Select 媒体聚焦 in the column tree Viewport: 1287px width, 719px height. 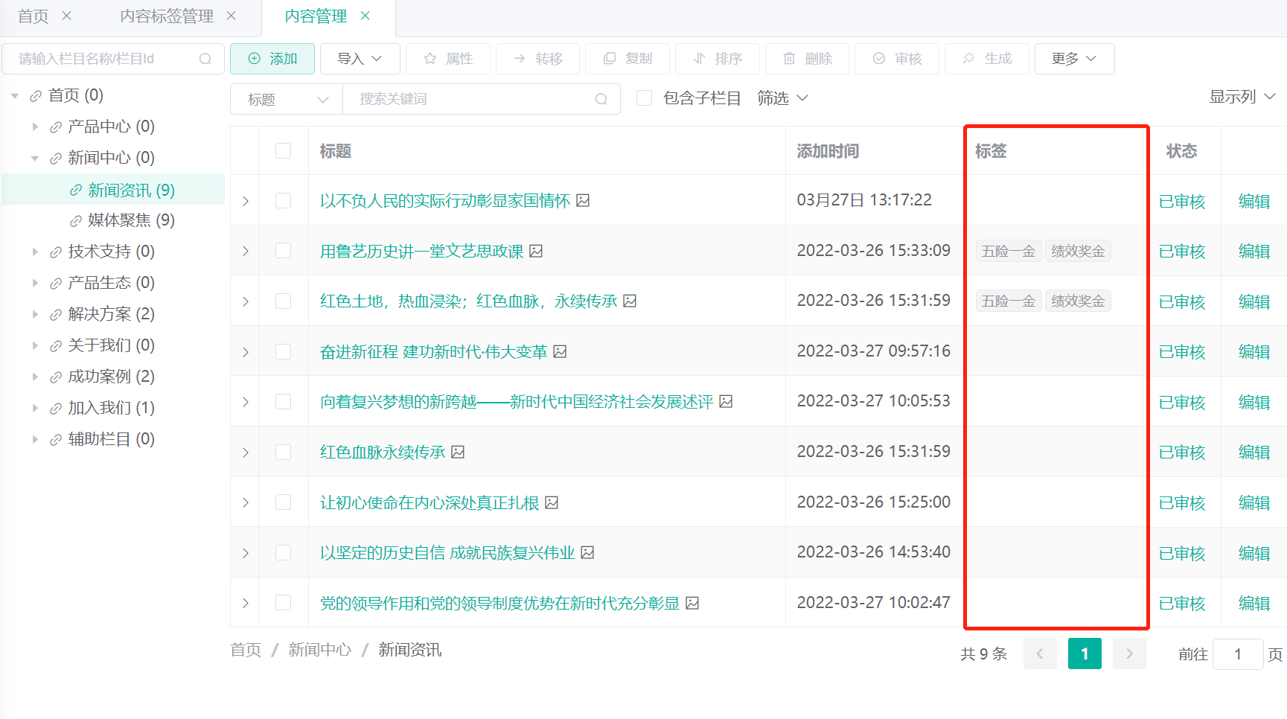(130, 220)
